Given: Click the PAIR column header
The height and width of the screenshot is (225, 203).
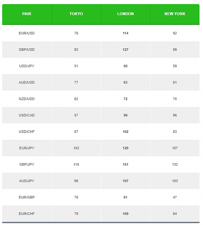Looking at the screenshot, I should point(27,14).
